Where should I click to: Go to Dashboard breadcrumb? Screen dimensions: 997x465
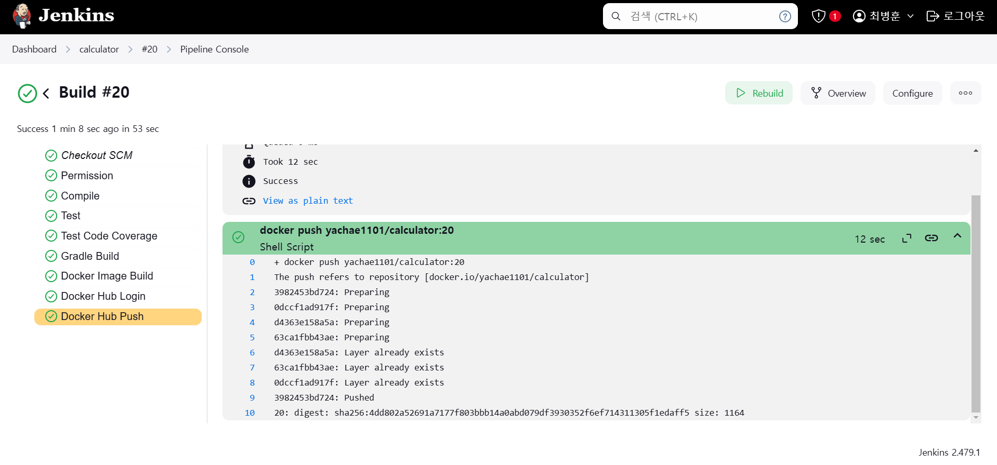click(34, 49)
